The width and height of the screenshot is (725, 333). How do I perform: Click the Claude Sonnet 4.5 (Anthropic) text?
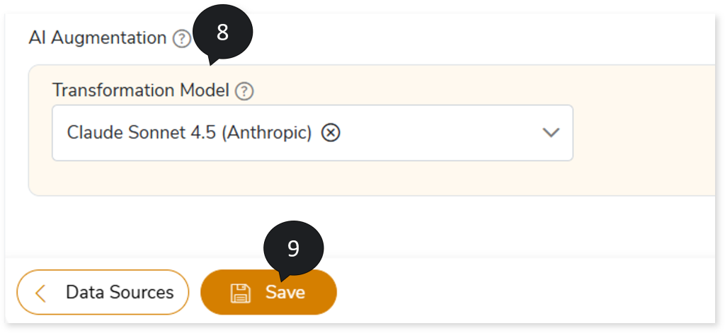pyautogui.click(x=189, y=133)
